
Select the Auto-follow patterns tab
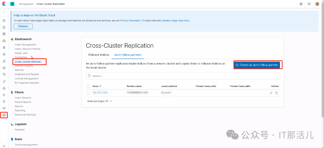click(x=128, y=55)
